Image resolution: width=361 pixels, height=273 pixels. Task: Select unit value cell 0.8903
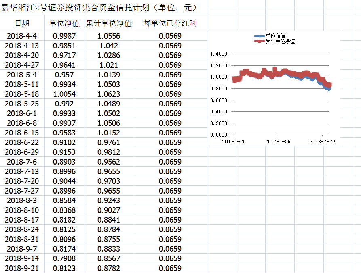(x=64, y=162)
